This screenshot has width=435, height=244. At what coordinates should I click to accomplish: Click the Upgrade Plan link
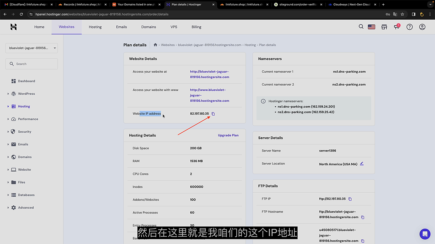(x=228, y=135)
